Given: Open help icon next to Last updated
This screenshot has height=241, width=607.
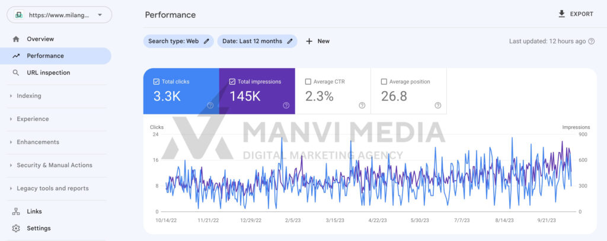Looking at the screenshot, I should 591,41.
